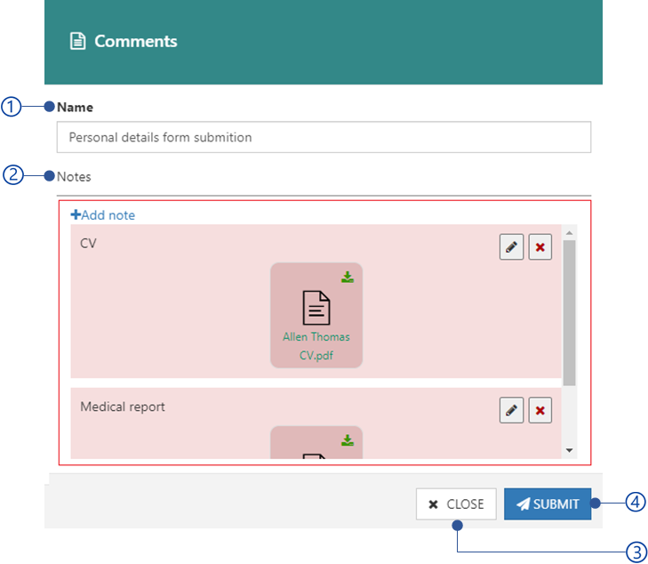This screenshot has width=648, height=564.
Task: Delete the CV note
Action: pos(540,247)
